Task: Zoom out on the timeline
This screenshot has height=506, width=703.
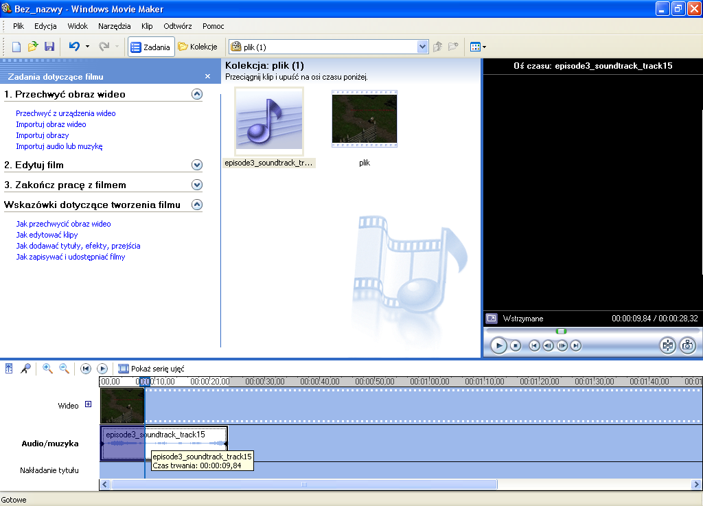Action: pyautogui.click(x=65, y=369)
